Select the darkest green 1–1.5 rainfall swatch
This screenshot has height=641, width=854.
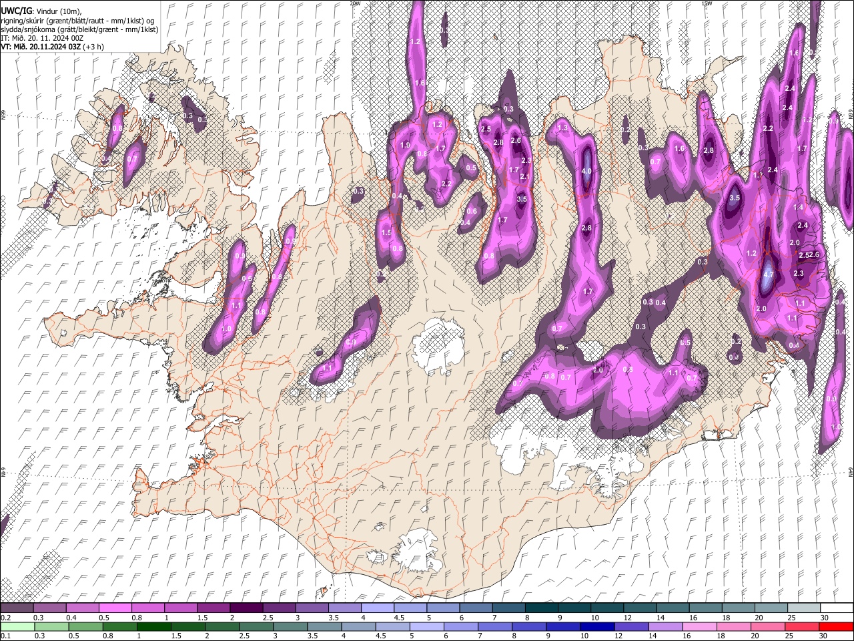coord(155,626)
